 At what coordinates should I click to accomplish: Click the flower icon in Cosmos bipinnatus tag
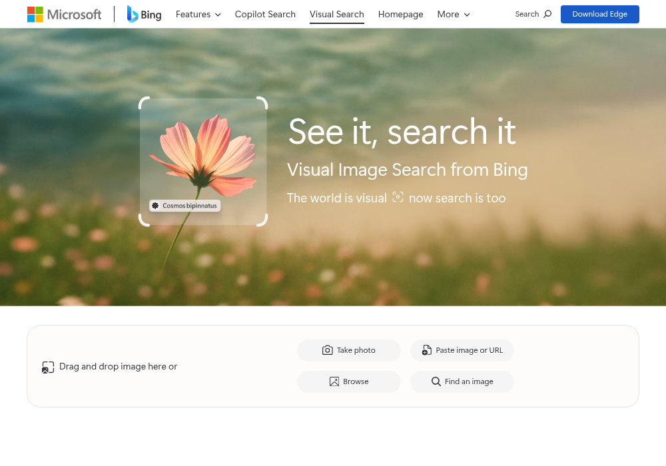coord(155,206)
